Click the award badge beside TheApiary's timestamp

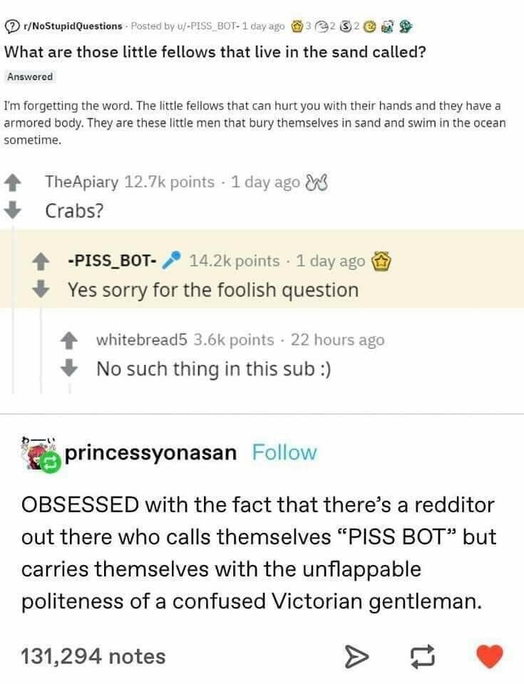point(314,182)
